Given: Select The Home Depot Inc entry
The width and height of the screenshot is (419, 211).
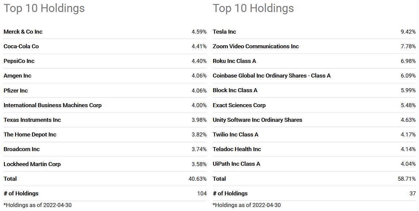Looking at the screenshot, I should [x=30, y=134].
